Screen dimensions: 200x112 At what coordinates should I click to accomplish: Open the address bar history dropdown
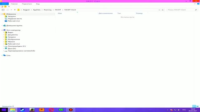coord(159,10)
